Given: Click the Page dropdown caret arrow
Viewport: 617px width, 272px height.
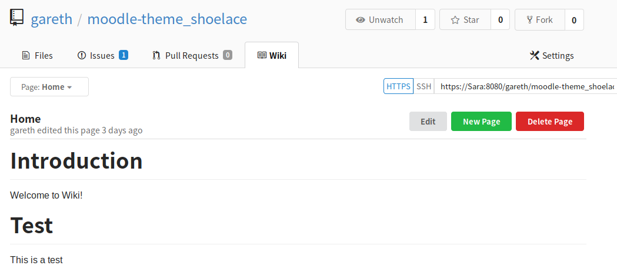Looking at the screenshot, I should tap(69, 88).
